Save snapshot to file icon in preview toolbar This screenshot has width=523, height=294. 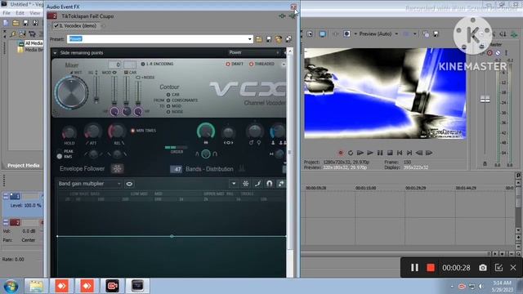(436, 34)
